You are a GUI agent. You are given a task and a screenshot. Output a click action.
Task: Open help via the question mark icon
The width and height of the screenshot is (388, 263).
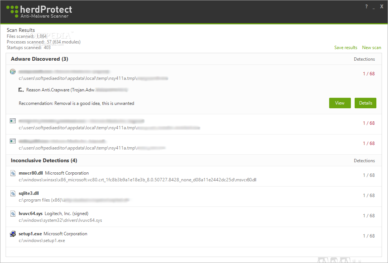pyautogui.click(x=366, y=7)
